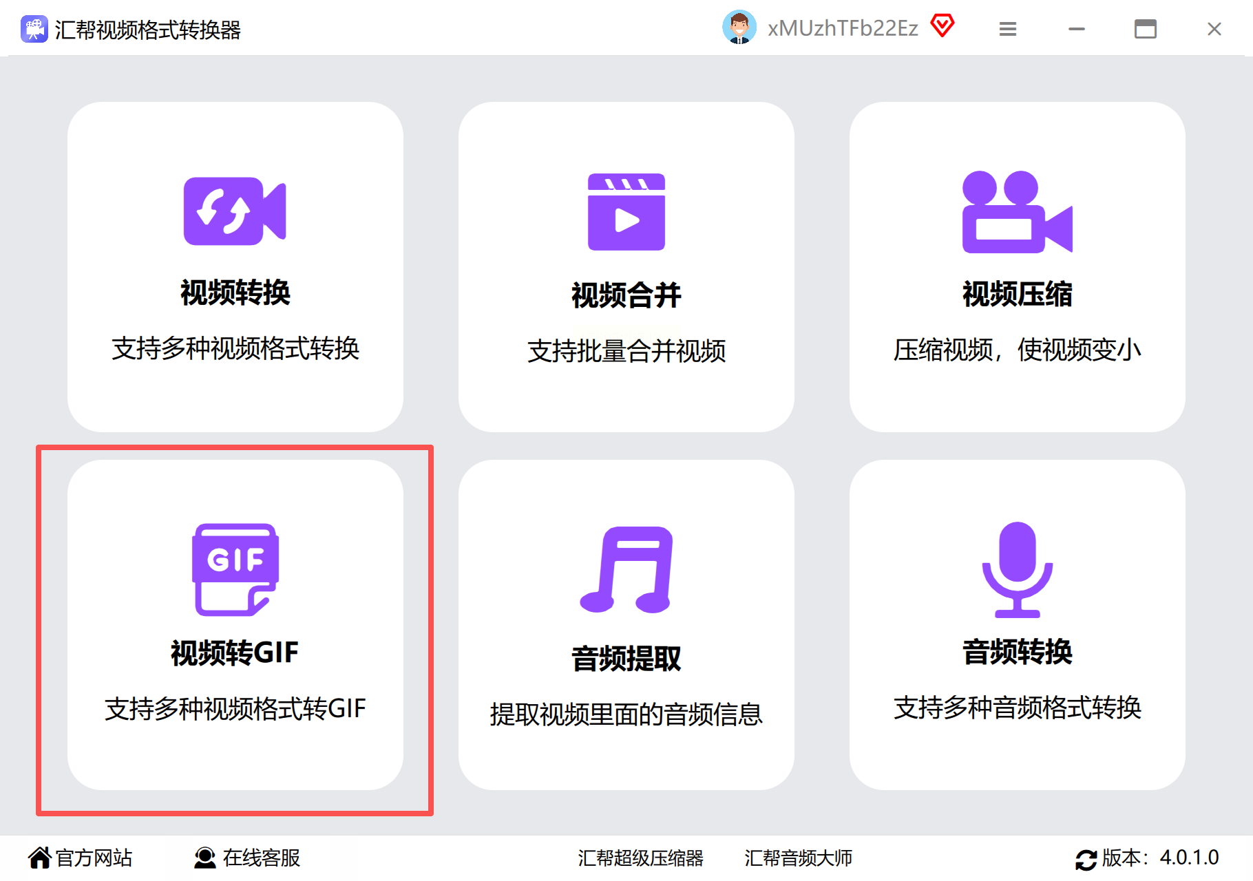The width and height of the screenshot is (1253, 881).
Task: Click the customer service headset icon
Action: (x=205, y=858)
